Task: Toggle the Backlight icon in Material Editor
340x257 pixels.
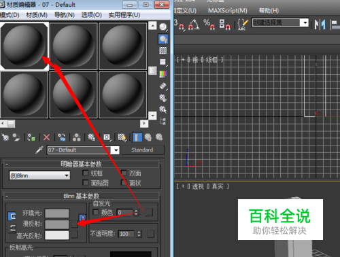Action: tap(163, 39)
